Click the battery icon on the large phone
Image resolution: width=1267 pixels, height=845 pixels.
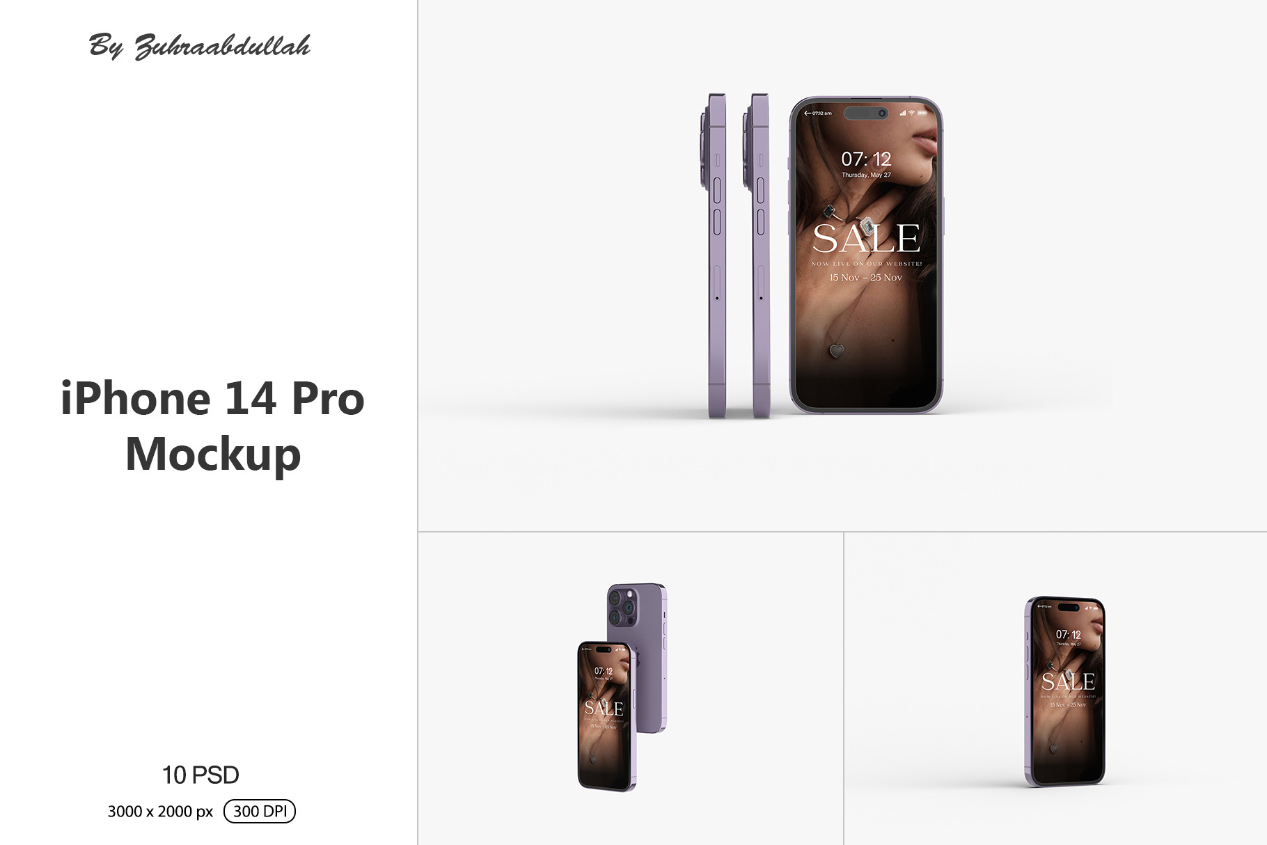coord(922,113)
